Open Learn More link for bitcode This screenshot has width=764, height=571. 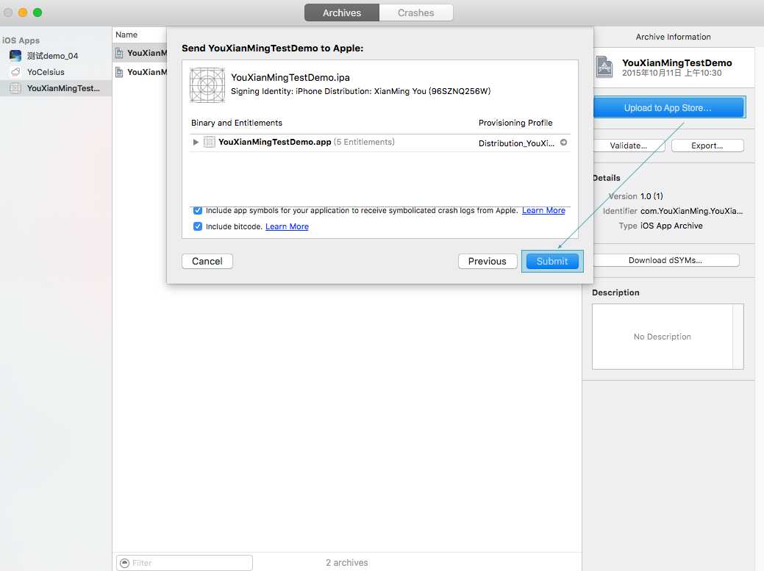(x=287, y=226)
